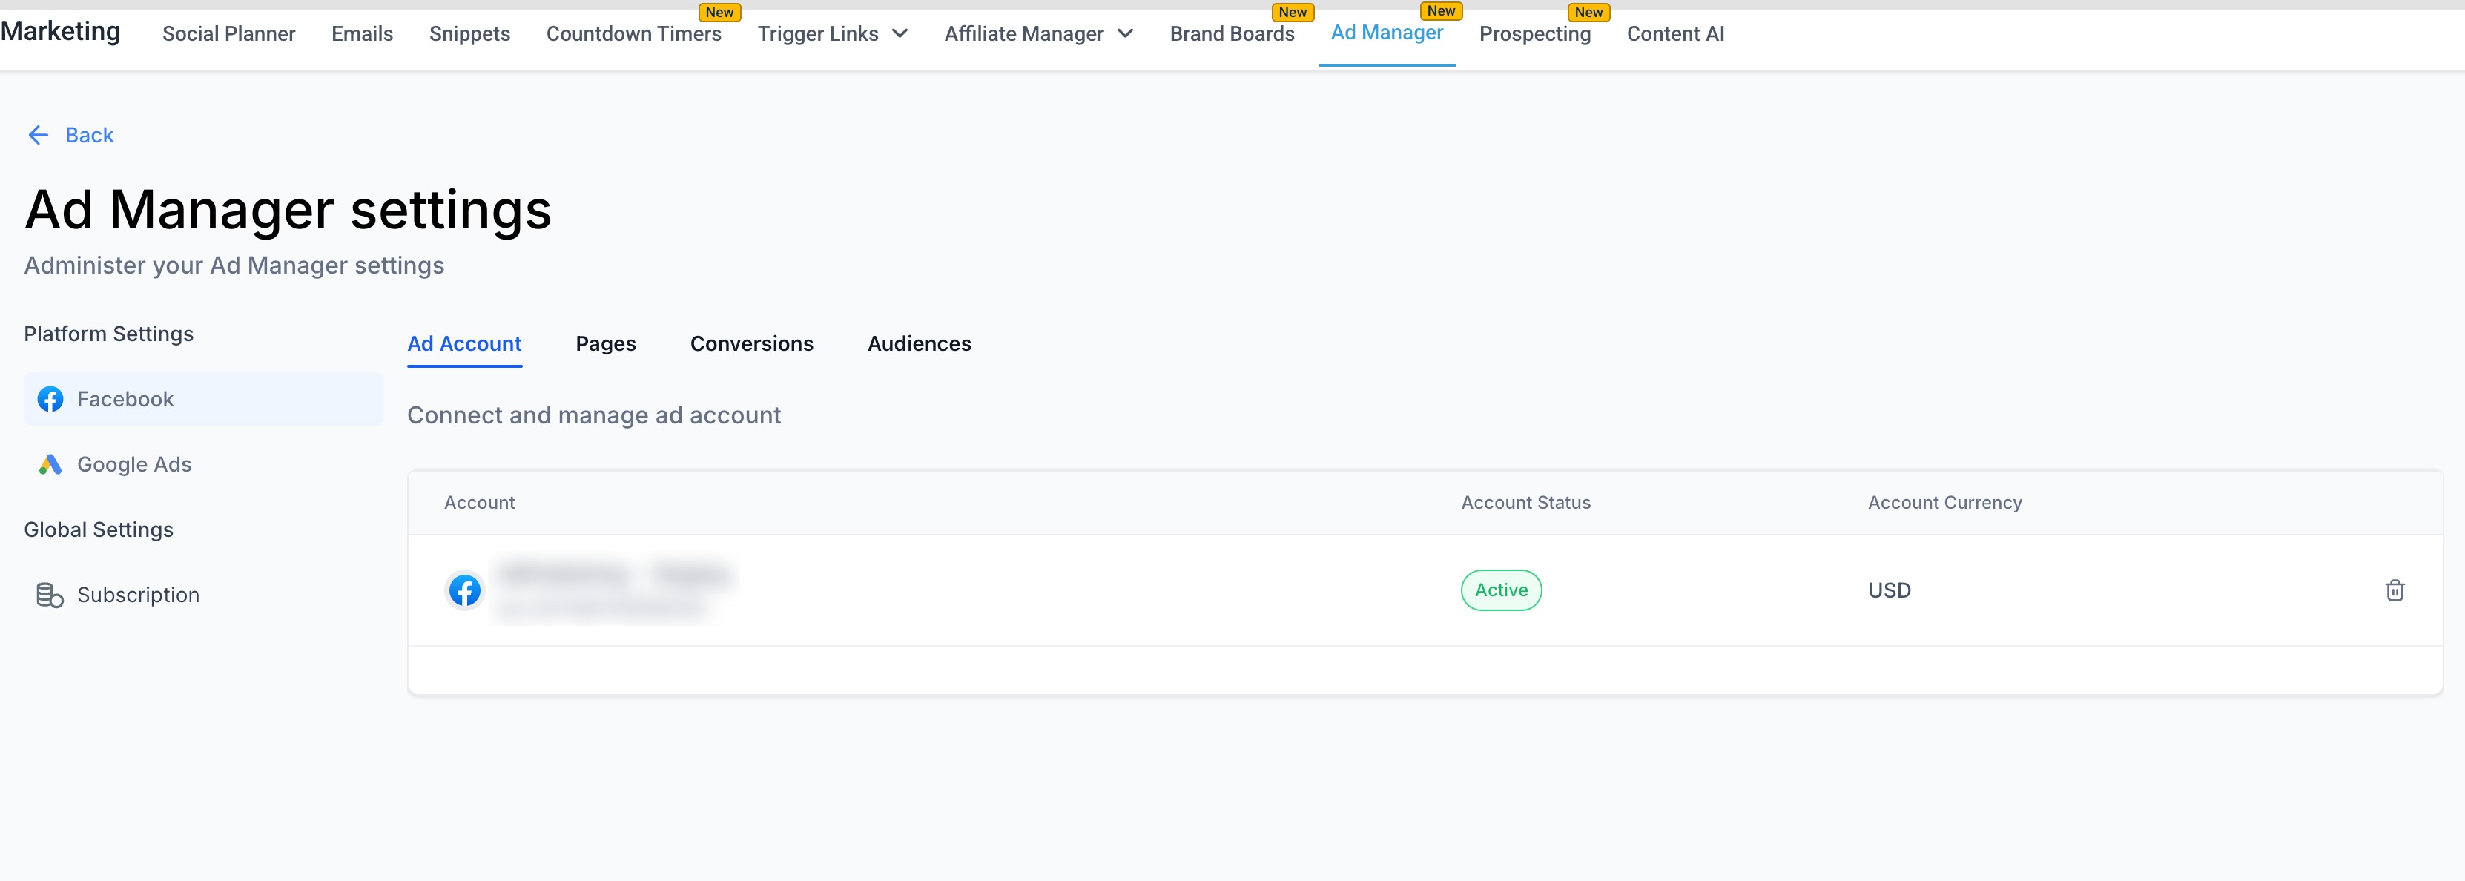Click the Facebook logo in account row
This screenshot has height=881, width=2465.
pos(465,590)
